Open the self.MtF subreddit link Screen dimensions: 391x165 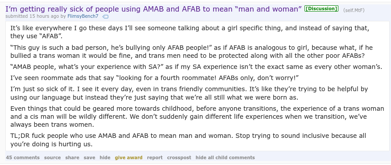[354, 10]
